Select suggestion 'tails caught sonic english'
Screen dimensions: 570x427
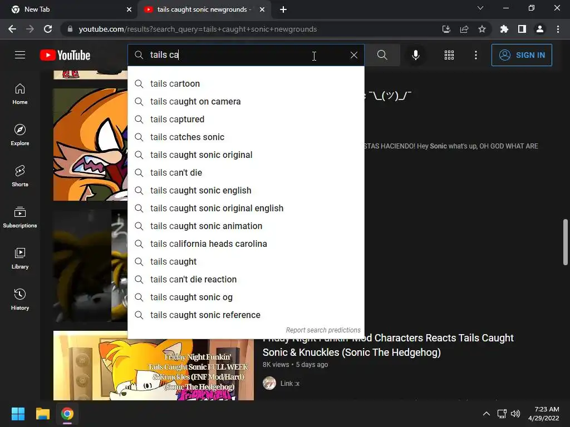pyautogui.click(x=245, y=190)
